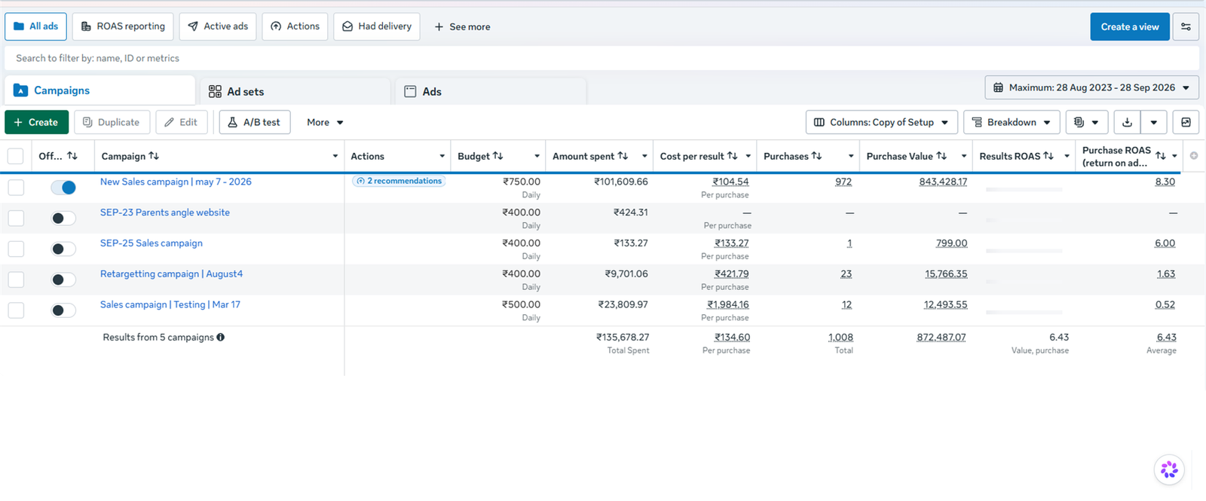Open the Actions column header dropdown arrow
1206x501 pixels.
click(442, 156)
